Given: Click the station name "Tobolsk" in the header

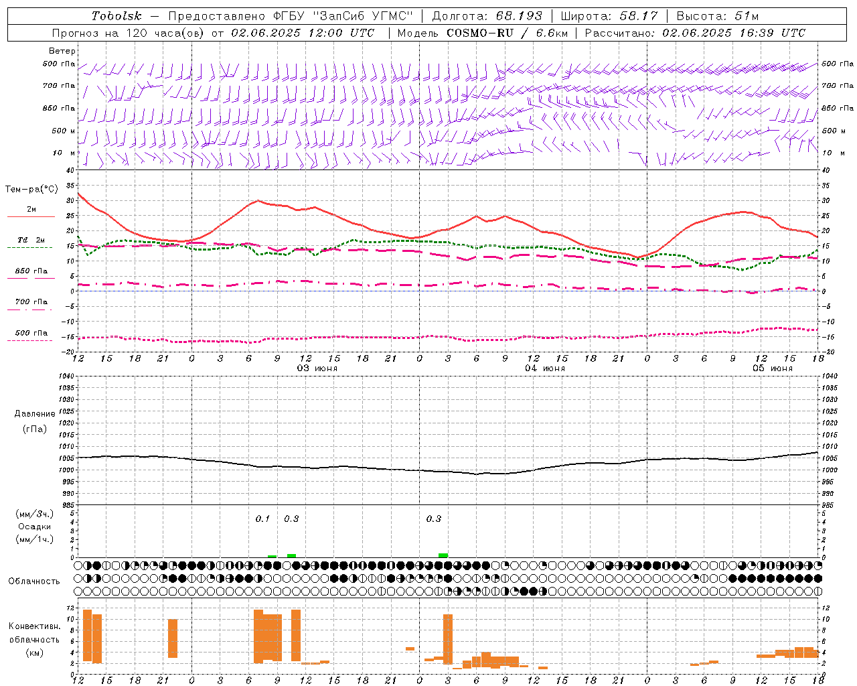Looking at the screenshot, I should click(117, 16).
